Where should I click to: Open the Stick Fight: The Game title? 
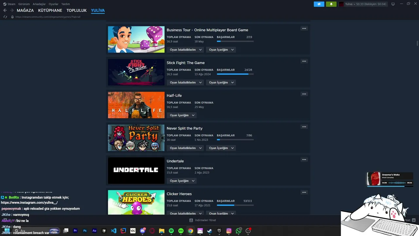186,63
